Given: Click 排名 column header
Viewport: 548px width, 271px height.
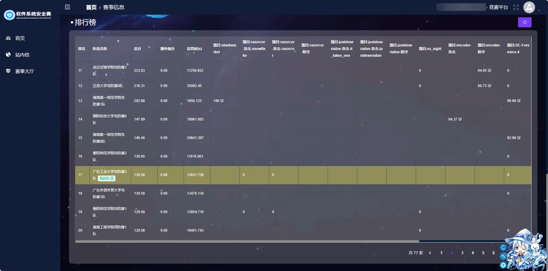Looking at the screenshot, I should (x=82, y=49).
